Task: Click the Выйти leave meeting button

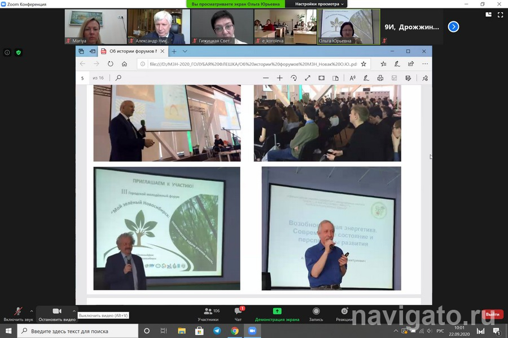Action: [492, 314]
